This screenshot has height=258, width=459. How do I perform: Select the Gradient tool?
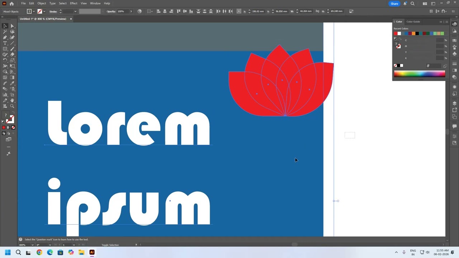pyautogui.click(x=12, y=77)
